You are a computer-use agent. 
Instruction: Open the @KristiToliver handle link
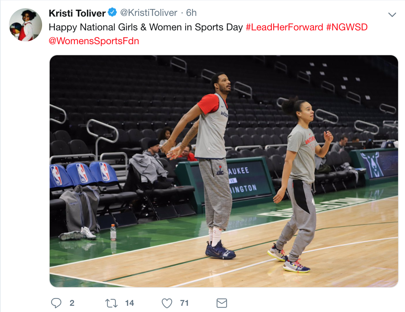point(149,13)
